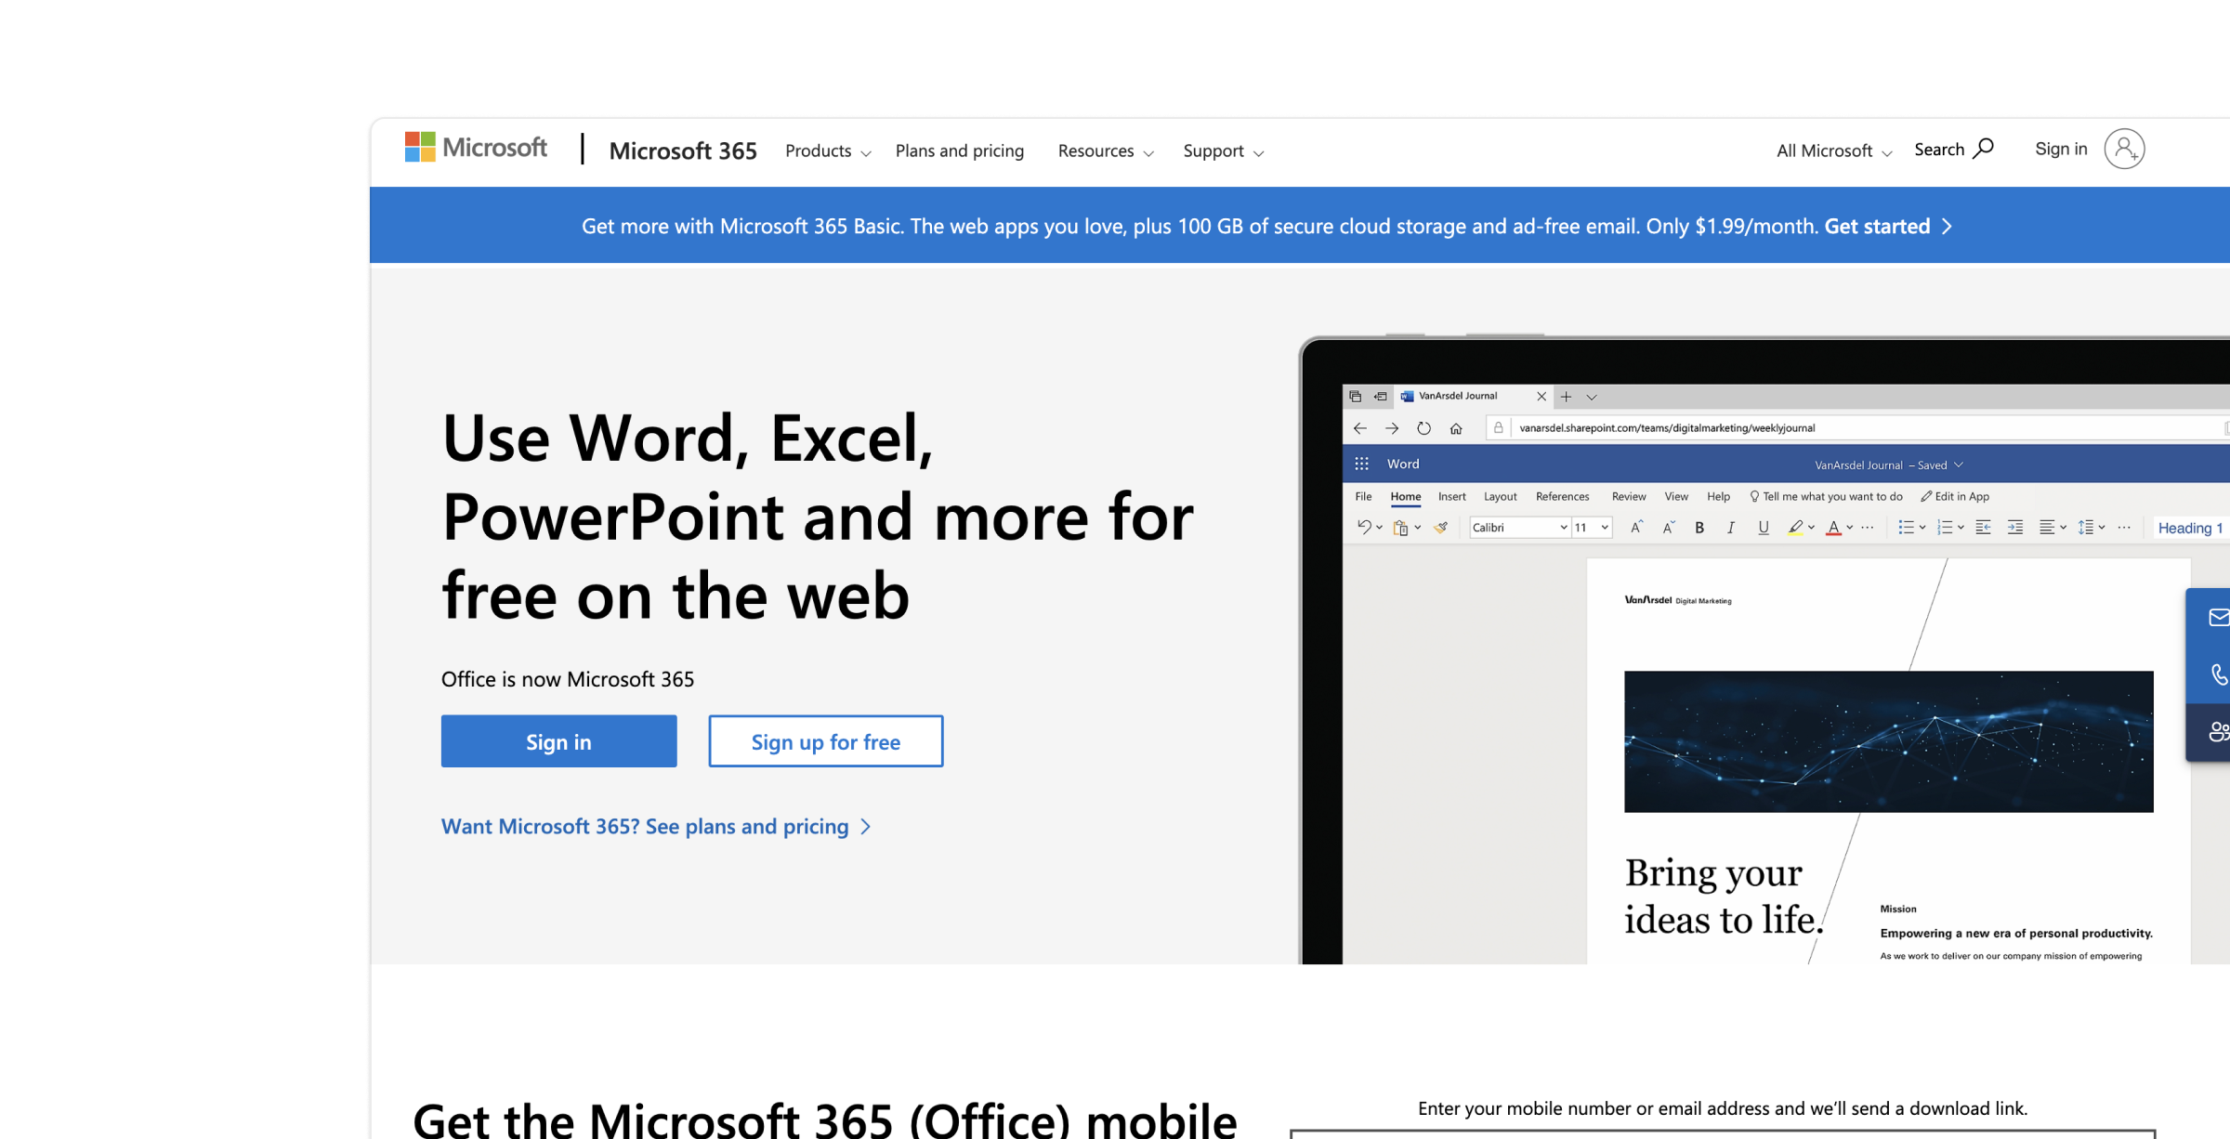Expand the Resources dropdown menu
The height and width of the screenshot is (1139, 2230).
pos(1105,151)
